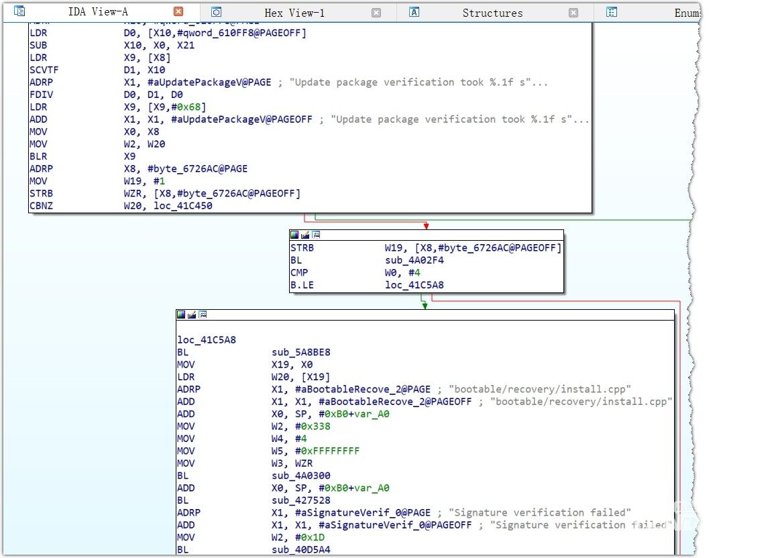Click third header icon on loc_41C5A8 block
This screenshot has height=558, width=774.
(x=203, y=315)
